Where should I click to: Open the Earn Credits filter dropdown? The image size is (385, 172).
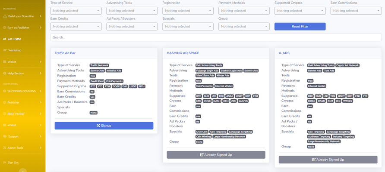76,26
